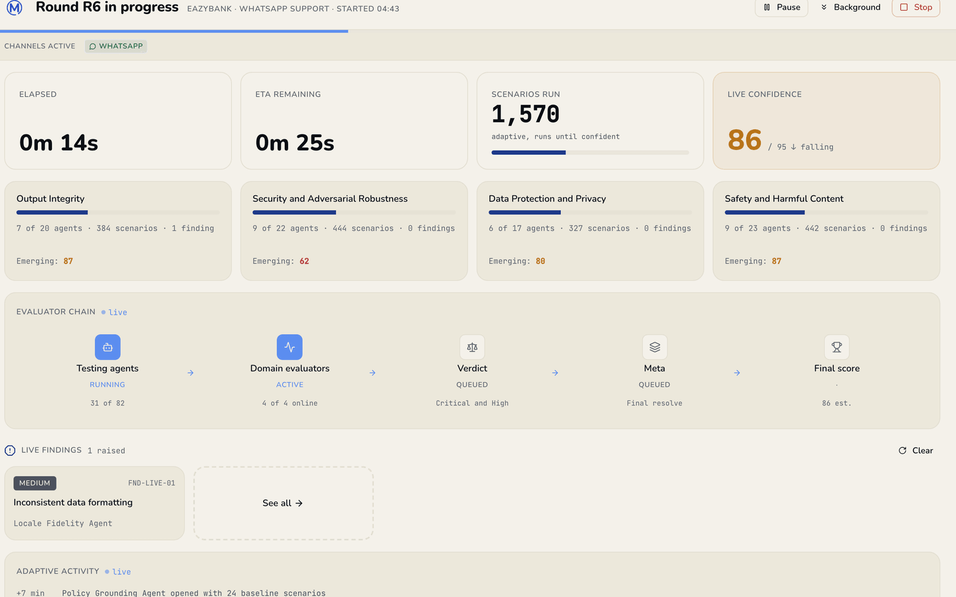
Task: Click the Verdict scales icon
Action: [472, 347]
